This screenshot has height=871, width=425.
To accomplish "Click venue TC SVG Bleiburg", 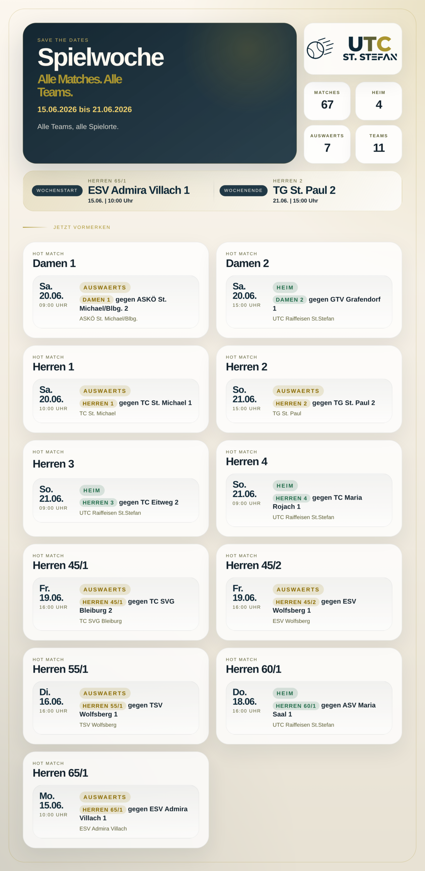I will (100, 621).
